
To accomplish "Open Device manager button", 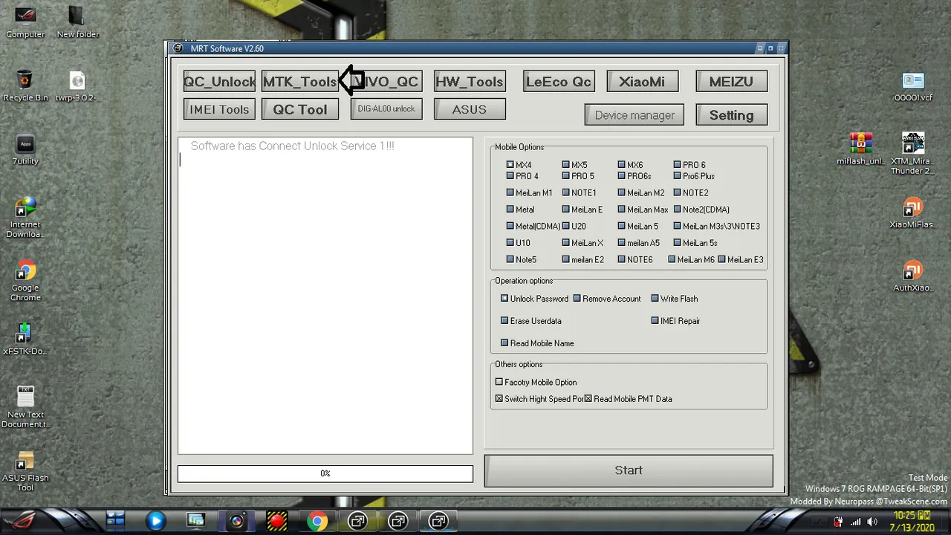I will point(634,115).
